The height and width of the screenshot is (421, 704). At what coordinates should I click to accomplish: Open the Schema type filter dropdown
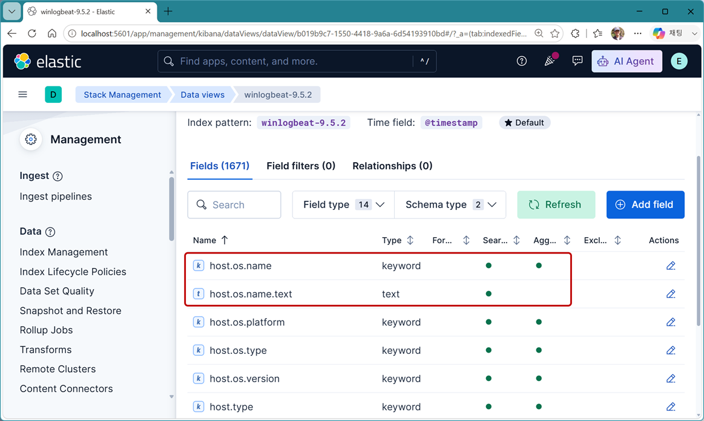(x=450, y=204)
